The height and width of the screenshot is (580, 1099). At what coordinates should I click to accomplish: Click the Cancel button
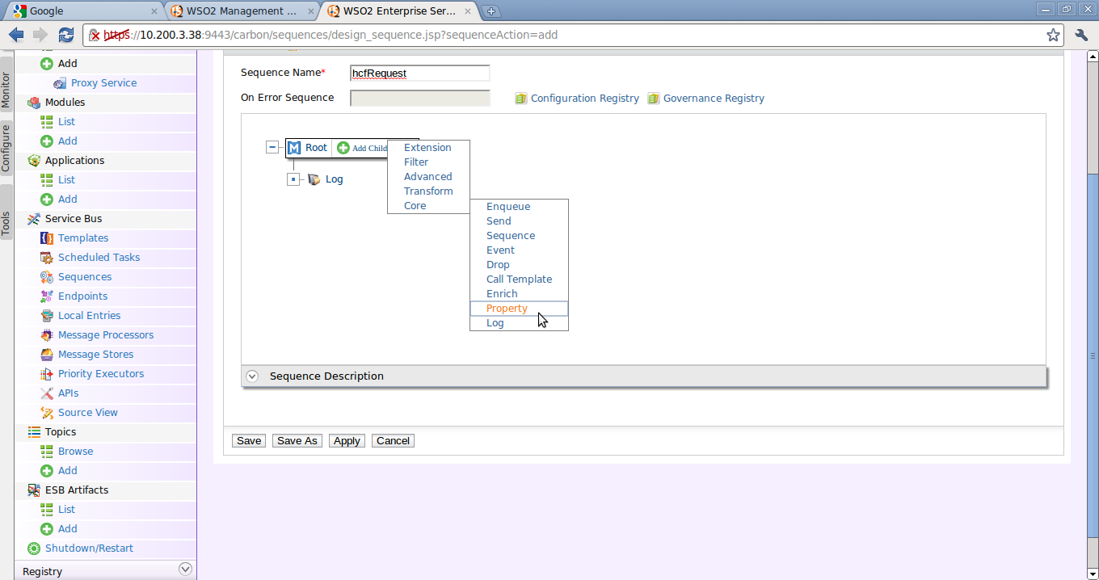(394, 441)
